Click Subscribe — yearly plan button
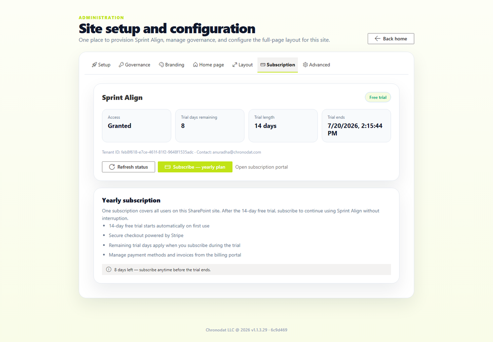This screenshot has width=493, height=342. pos(195,167)
